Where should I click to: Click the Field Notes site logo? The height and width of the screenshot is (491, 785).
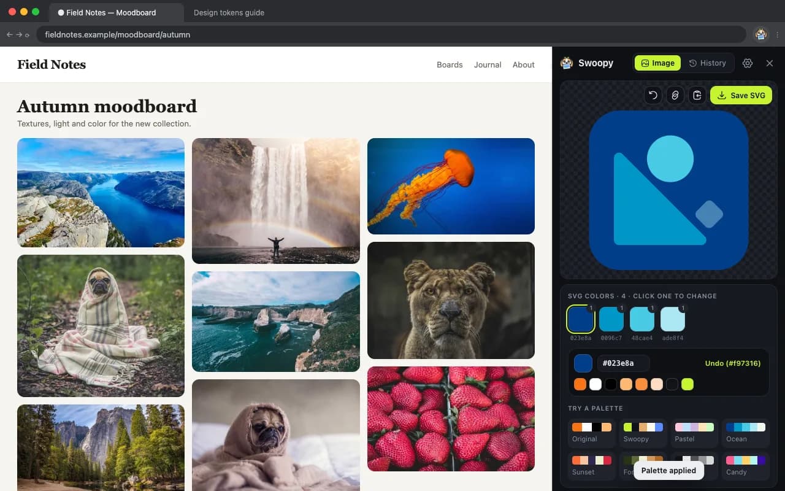coord(52,64)
